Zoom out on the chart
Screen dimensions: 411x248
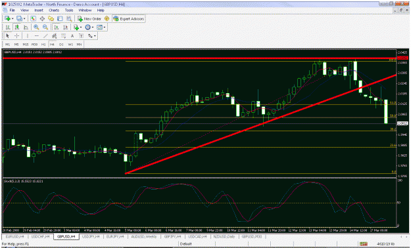point(45,27)
